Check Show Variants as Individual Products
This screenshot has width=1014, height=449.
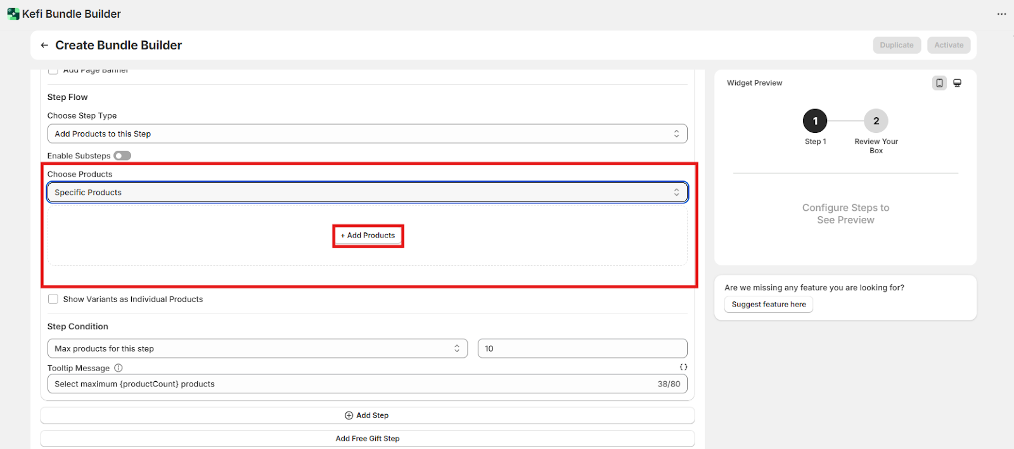tap(53, 299)
